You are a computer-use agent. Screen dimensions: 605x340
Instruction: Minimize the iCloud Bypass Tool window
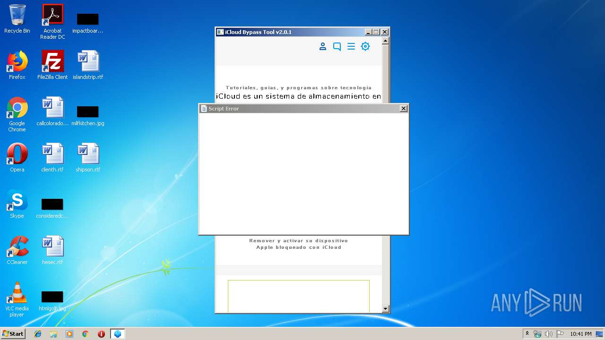[369, 32]
